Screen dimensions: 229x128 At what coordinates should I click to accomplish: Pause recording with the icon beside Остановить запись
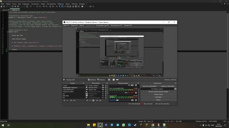tap(175, 89)
